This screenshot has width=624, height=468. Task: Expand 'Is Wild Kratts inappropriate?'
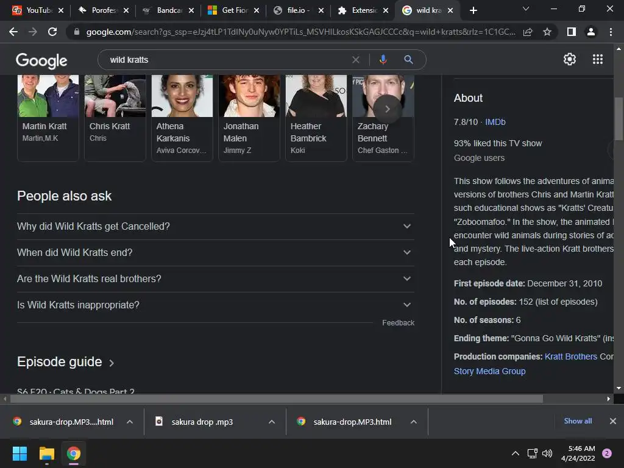click(215, 305)
